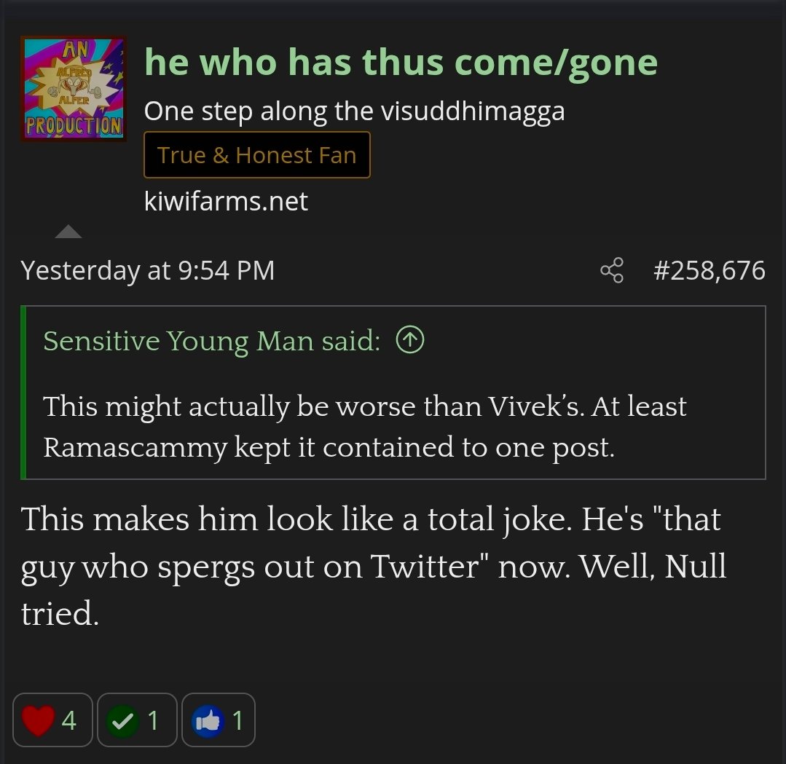Image resolution: width=786 pixels, height=764 pixels.
Task: Click the red heart reaction icon
Action: (x=39, y=720)
